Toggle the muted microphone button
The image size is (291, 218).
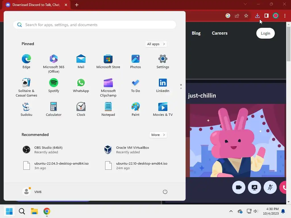click(x=270, y=187)
